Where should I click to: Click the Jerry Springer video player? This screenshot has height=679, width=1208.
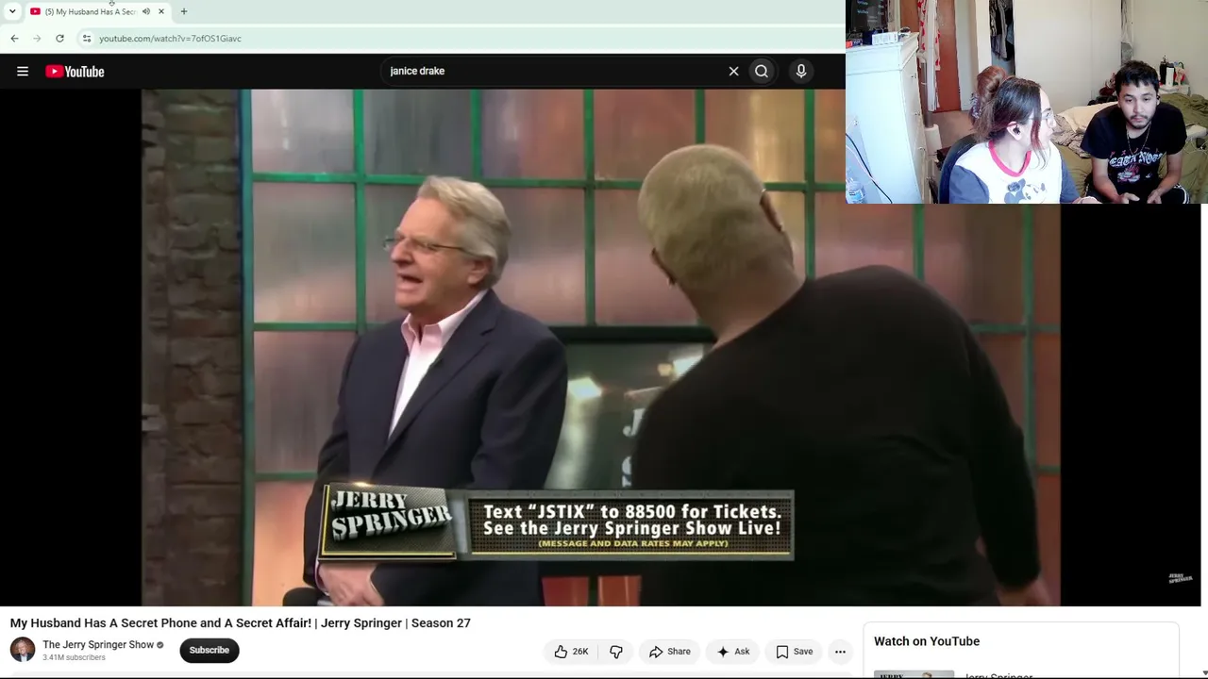click(600, 347)
